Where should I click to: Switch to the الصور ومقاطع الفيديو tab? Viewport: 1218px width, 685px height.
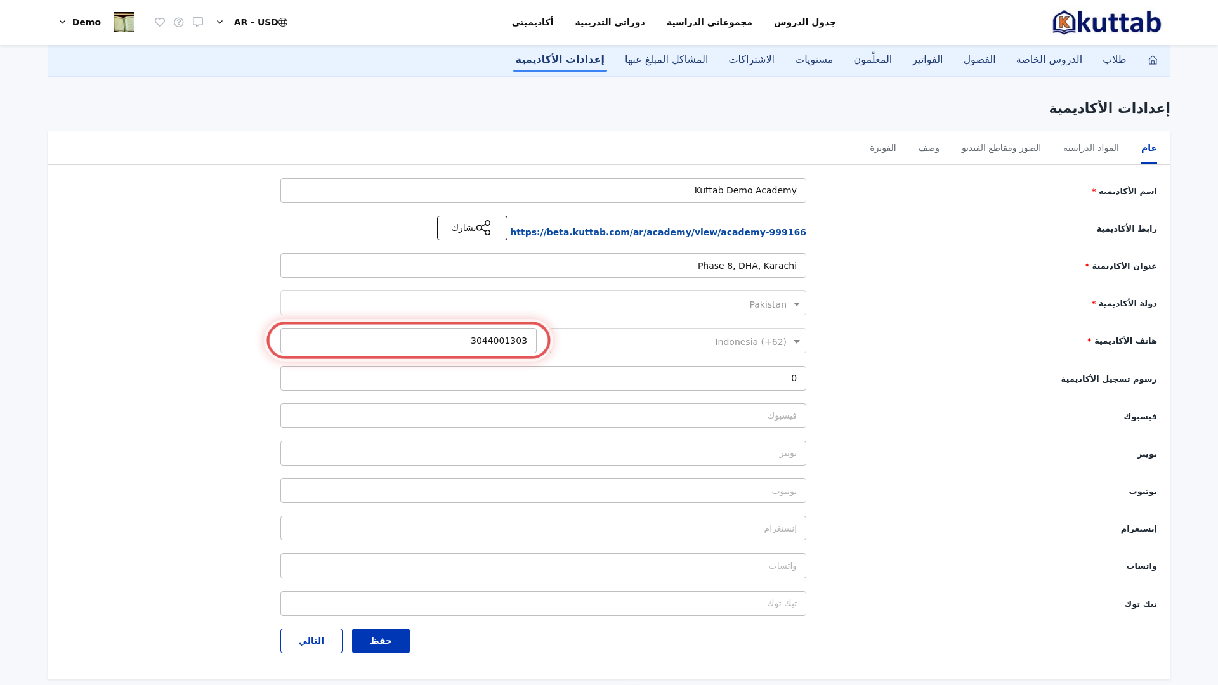pyautogui.click(x=1001, y=148)
